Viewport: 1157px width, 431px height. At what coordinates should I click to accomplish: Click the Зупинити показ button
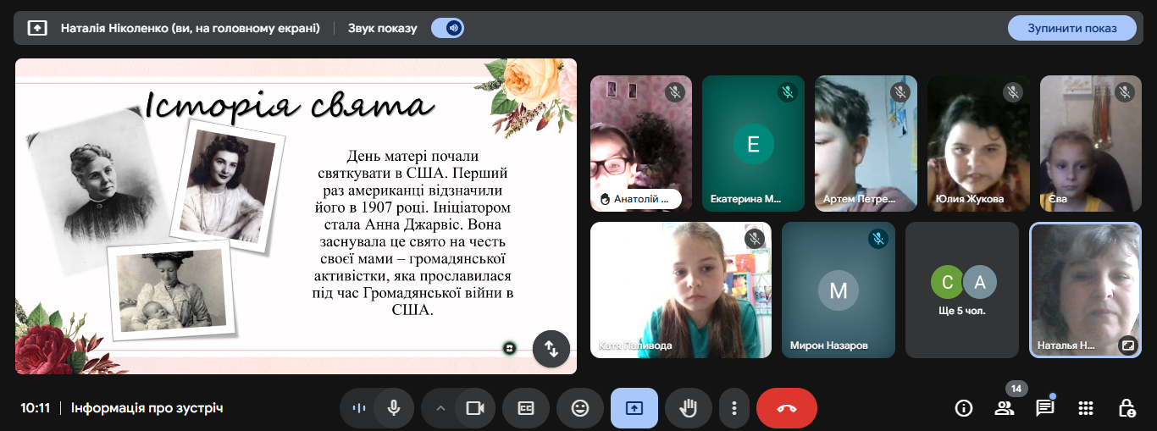tap(1071, 28)
